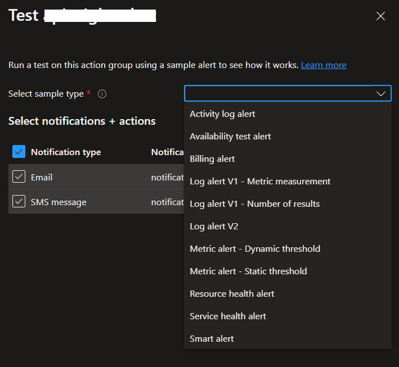Select Smart alert from dropdown

[x=212, y=339]
